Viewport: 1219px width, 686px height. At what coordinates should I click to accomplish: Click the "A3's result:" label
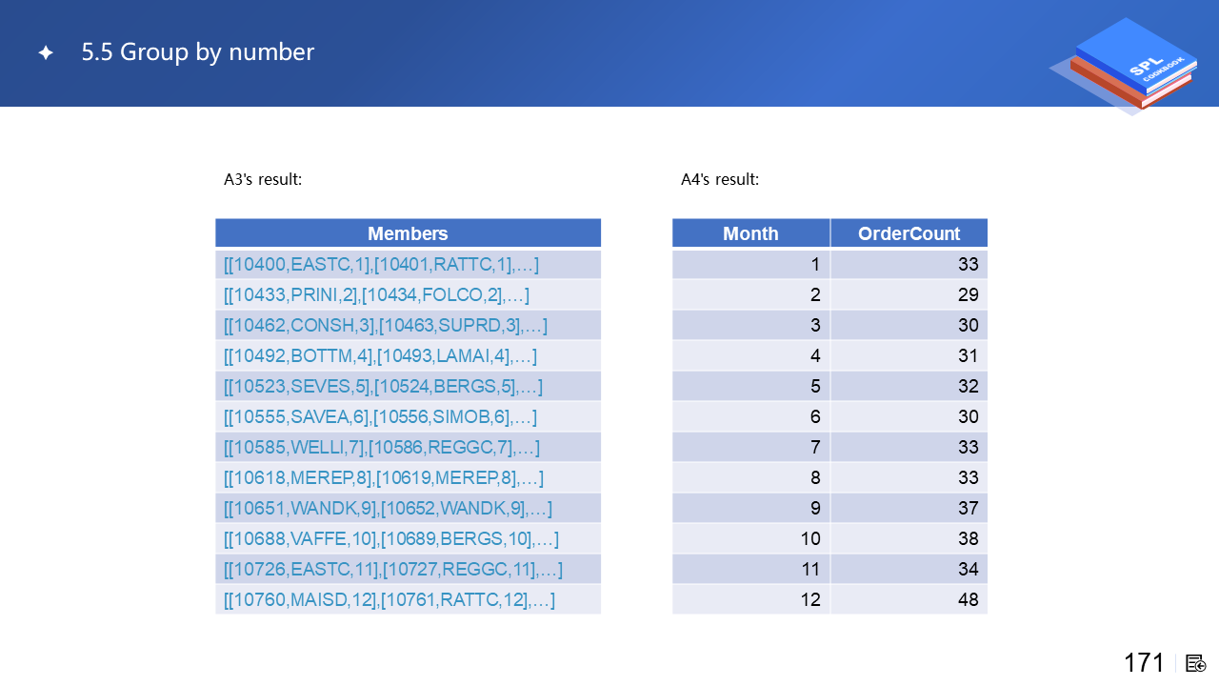(263, 179)
